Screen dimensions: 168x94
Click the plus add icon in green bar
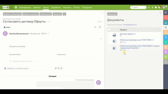coord(16,8)
